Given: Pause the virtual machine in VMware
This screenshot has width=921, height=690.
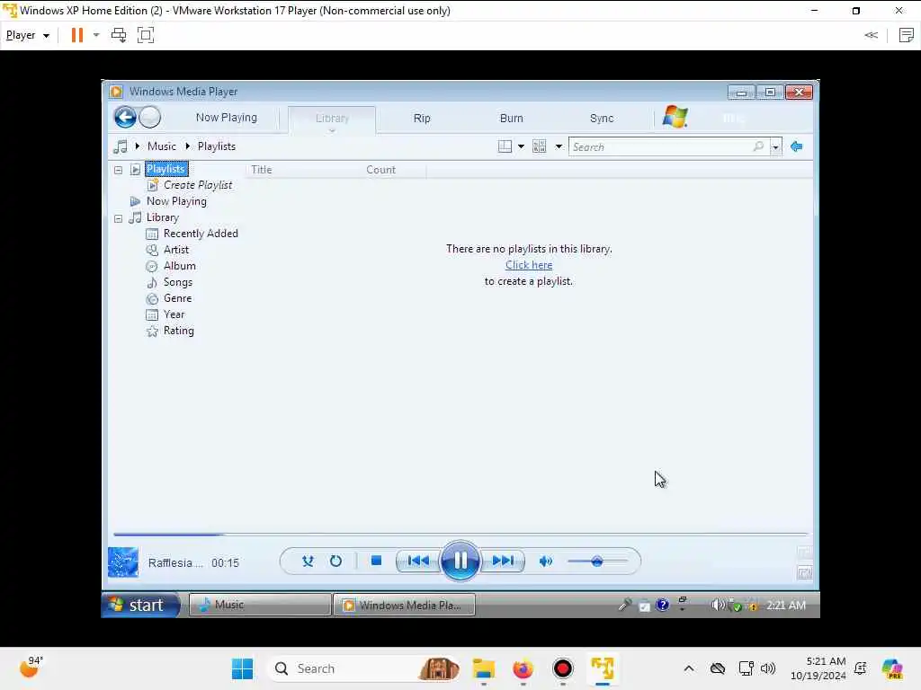Looking at the screenshot, I should point(77,35).
